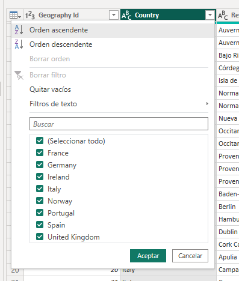Click the Cork Co cell

coord(228,244)
